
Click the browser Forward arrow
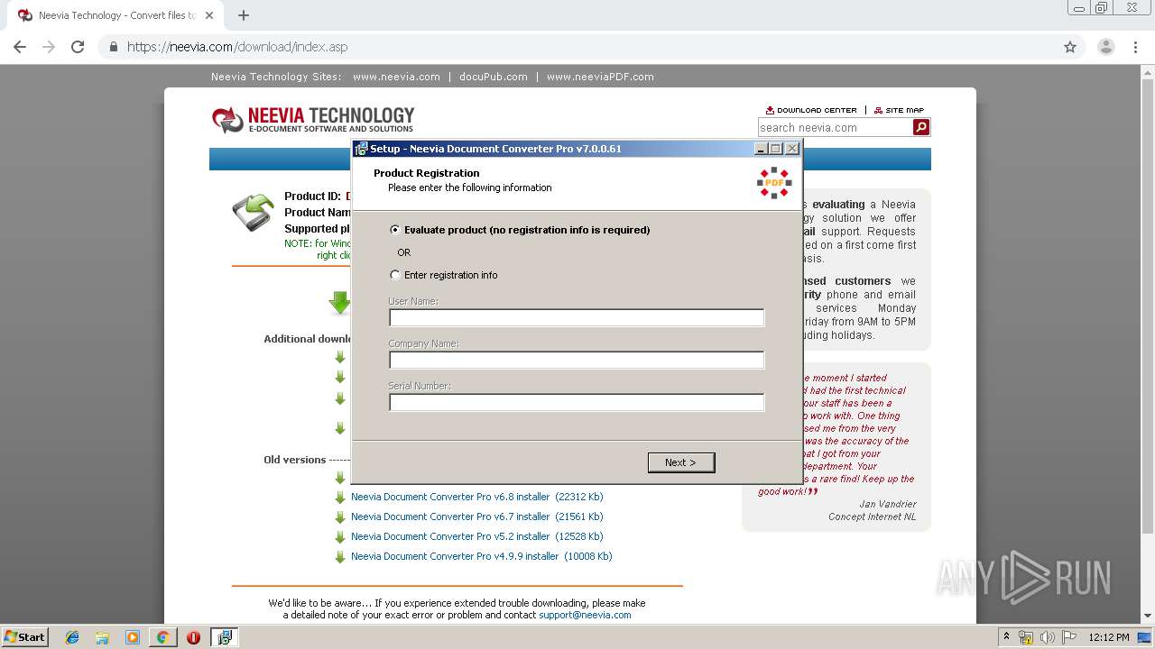(x=49, y=47)
